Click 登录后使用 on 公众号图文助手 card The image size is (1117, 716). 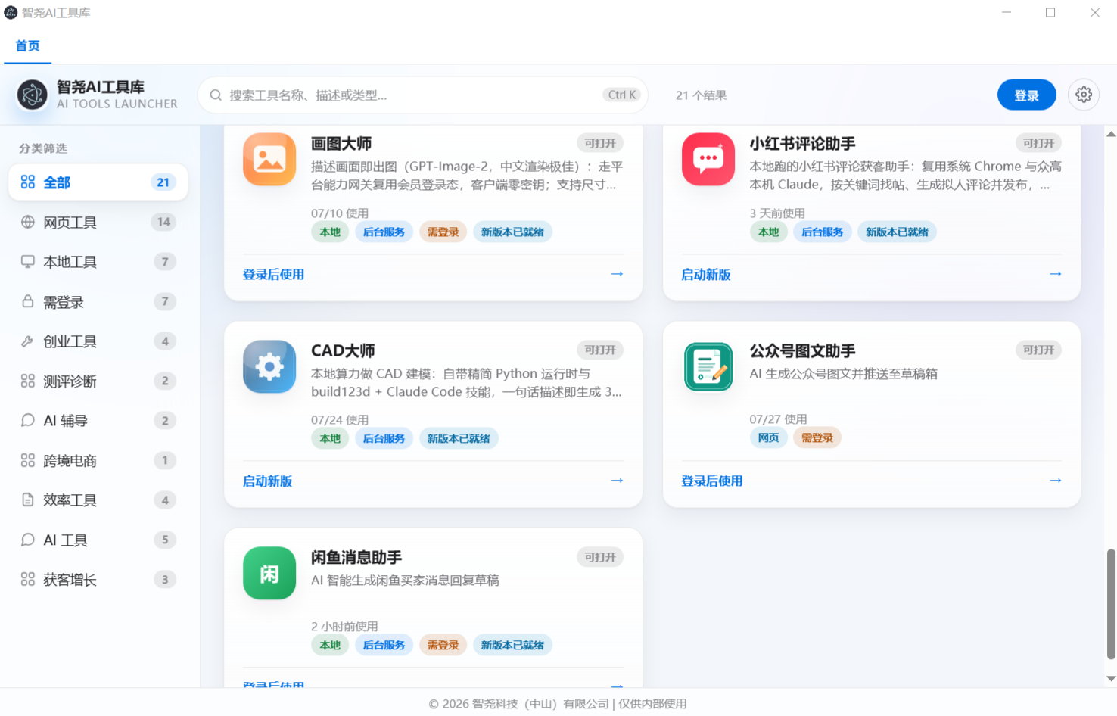(712, 481)
